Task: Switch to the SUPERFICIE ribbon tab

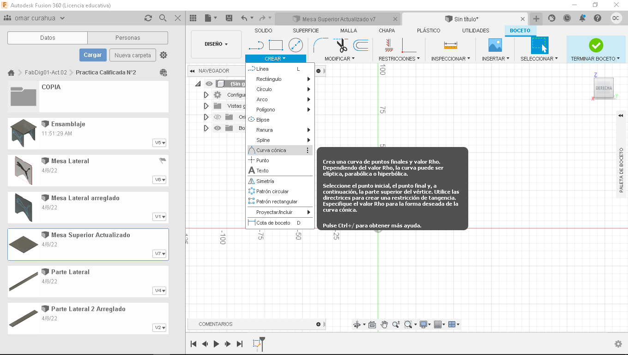Action: point(306,31)
